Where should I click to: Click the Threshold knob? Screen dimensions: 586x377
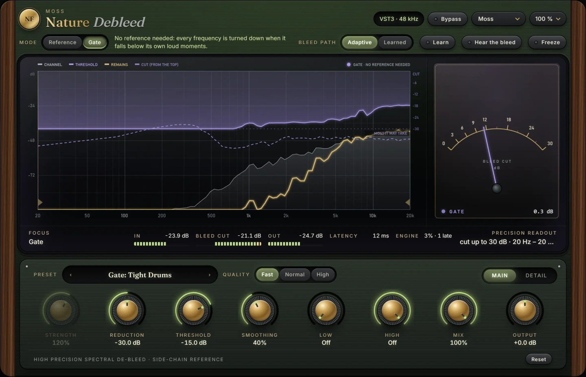coord(193,311)
